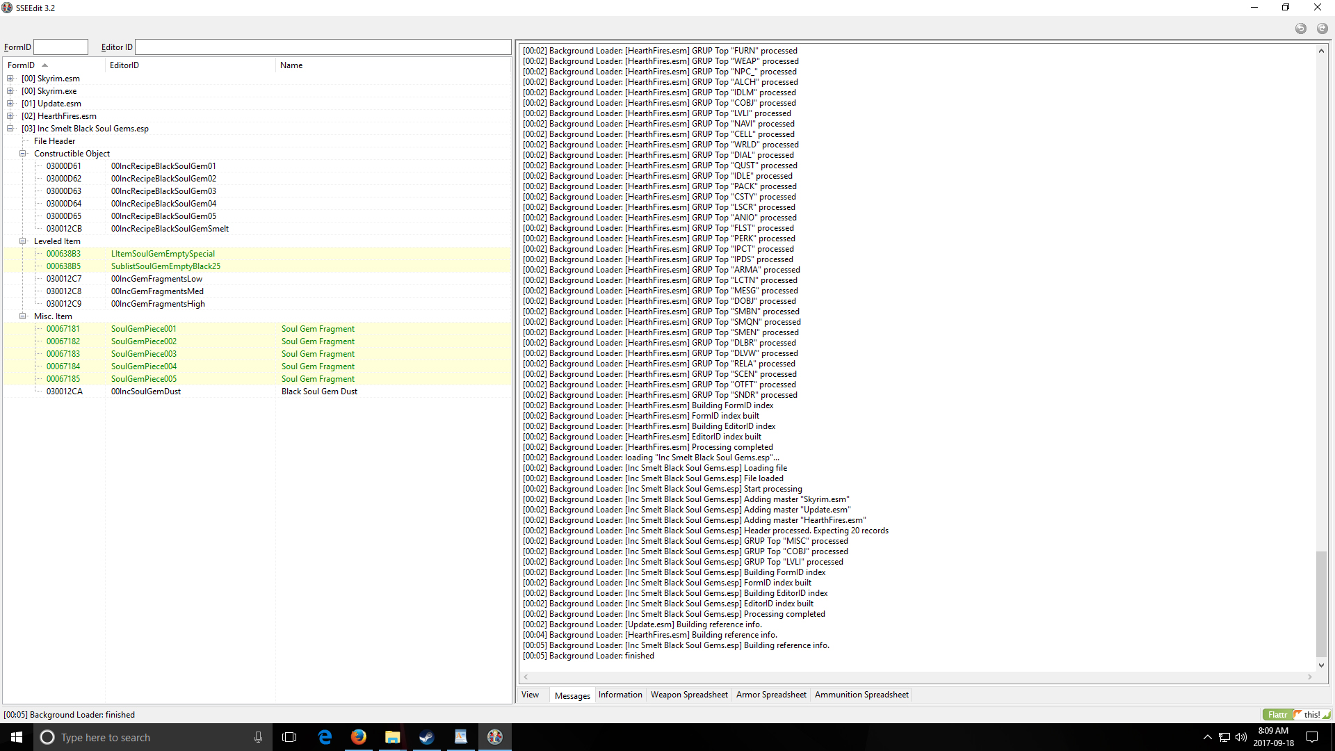Open File Explorer from the taskbar
The width and height of the screenshot is (1335, 751).
[392, 737]
